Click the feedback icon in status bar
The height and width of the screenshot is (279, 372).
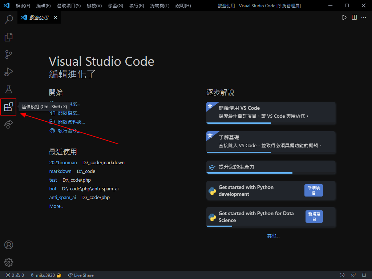tap(353, 275)
